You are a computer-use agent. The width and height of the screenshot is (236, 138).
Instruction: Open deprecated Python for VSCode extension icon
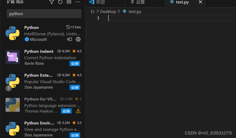coord(13,105)
